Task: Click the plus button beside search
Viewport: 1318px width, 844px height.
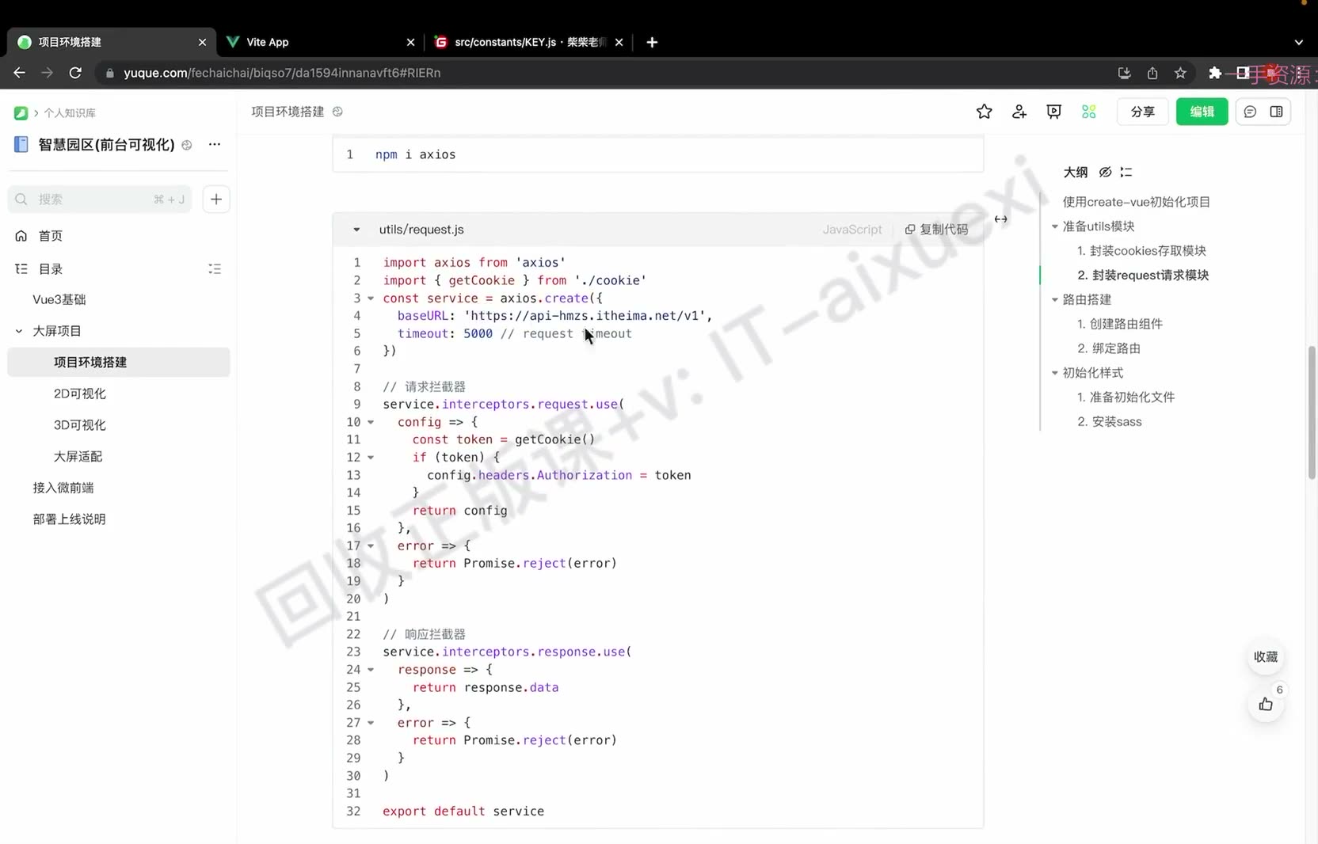Action: tap(216, 200)
